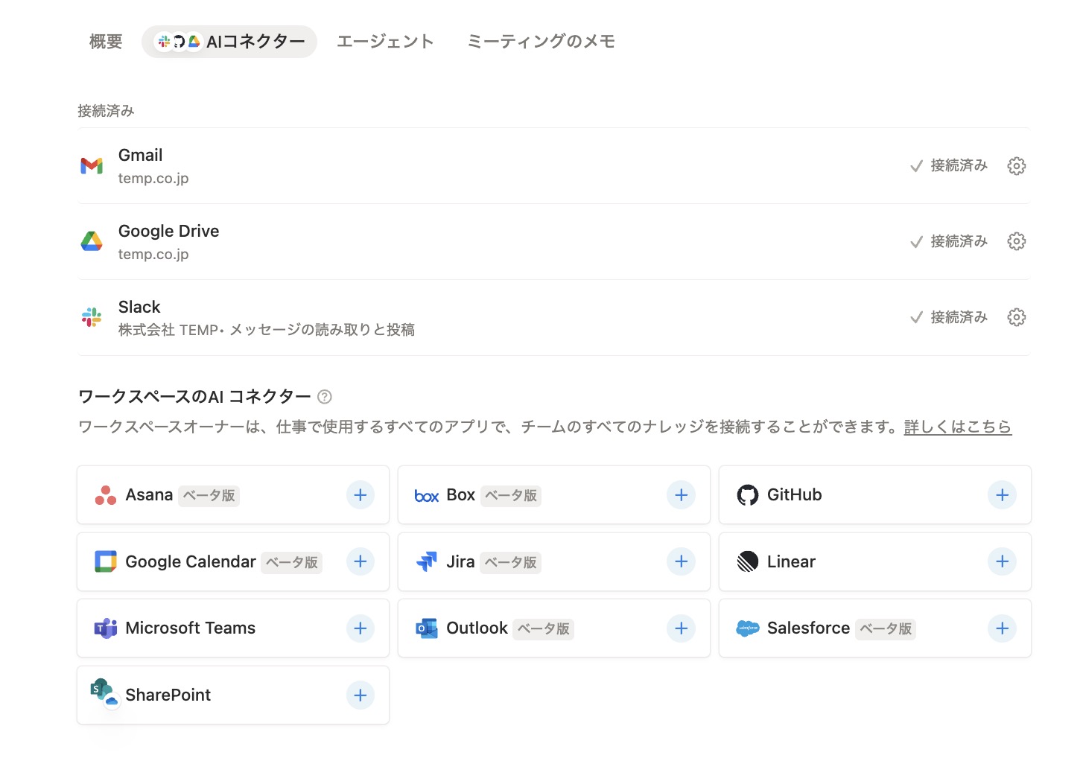
Task: Click the ワークスペースのAI コネクター heading
Action: coord(194,397)
